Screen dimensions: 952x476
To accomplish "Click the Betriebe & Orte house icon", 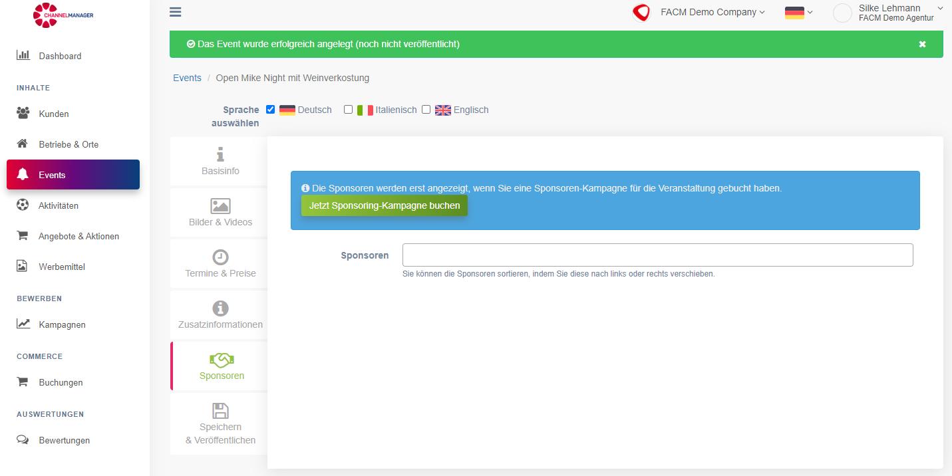I will click(x=23, y=144).
